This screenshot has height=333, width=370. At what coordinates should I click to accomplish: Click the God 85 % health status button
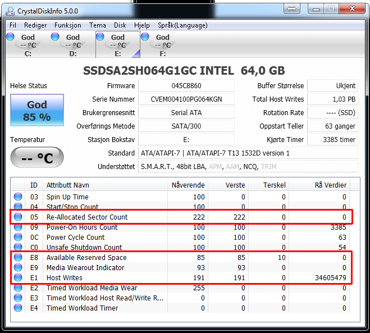[x=37, y=110]
